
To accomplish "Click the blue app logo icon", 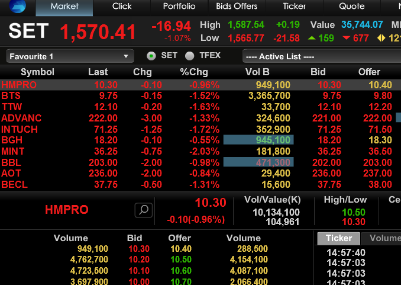I will 17,6.
